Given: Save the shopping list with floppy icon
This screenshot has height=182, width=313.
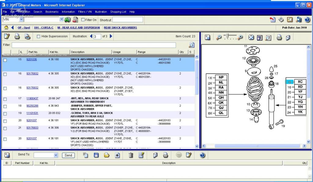Looking at the screenshot, I should coord(96,155).
